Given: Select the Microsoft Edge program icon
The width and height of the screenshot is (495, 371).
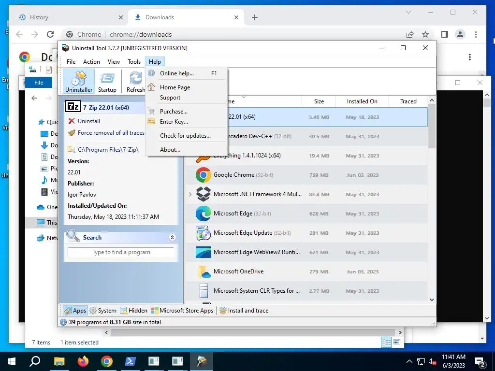Looking at the screenshot, I should (204, 214).
